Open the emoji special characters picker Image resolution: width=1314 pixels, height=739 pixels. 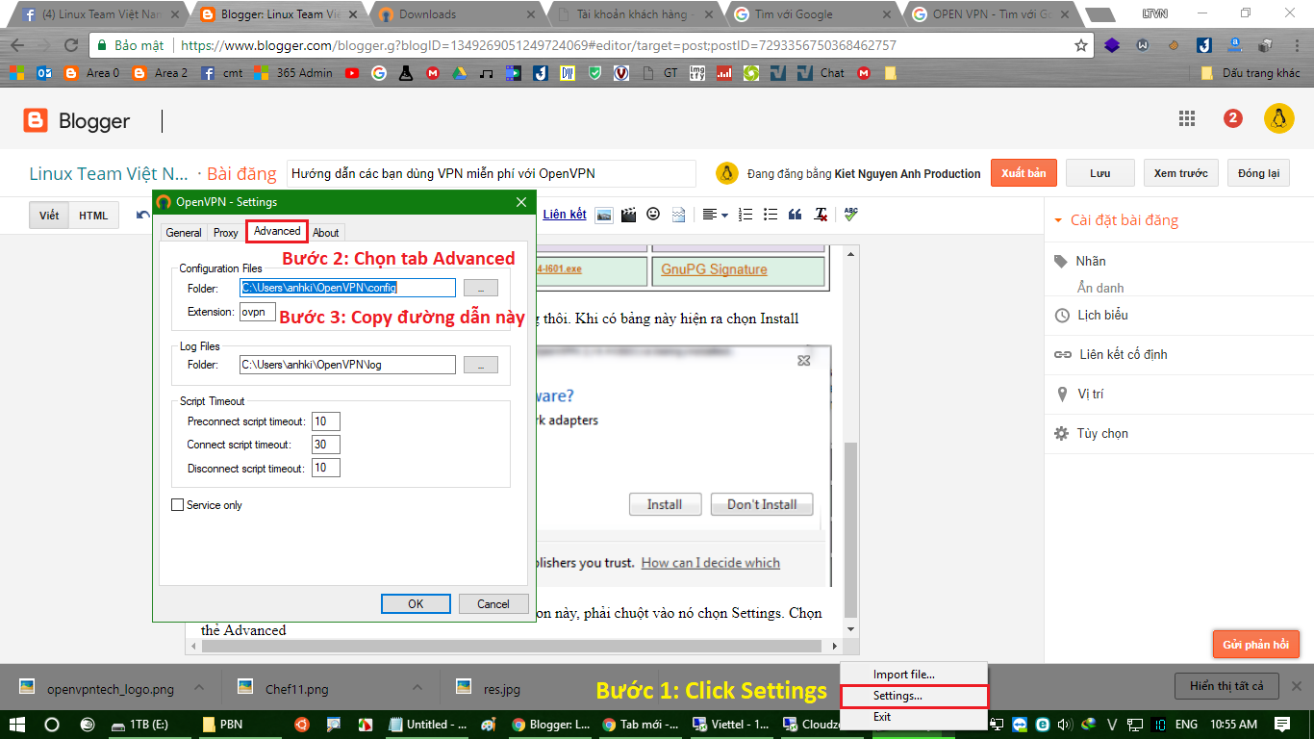click(x=654, y=215)
